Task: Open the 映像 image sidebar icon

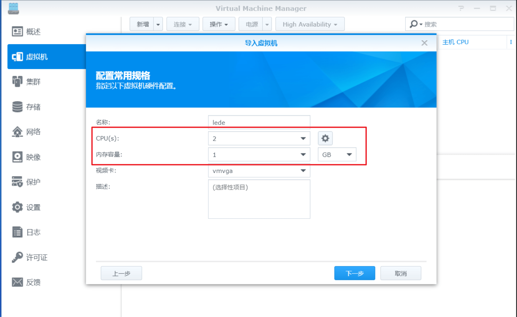Action: (17, 157)
